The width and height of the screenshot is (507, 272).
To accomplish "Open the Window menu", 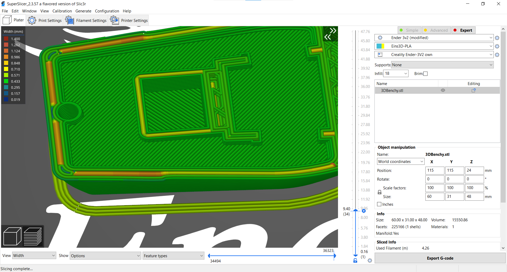I will point(29,11).
